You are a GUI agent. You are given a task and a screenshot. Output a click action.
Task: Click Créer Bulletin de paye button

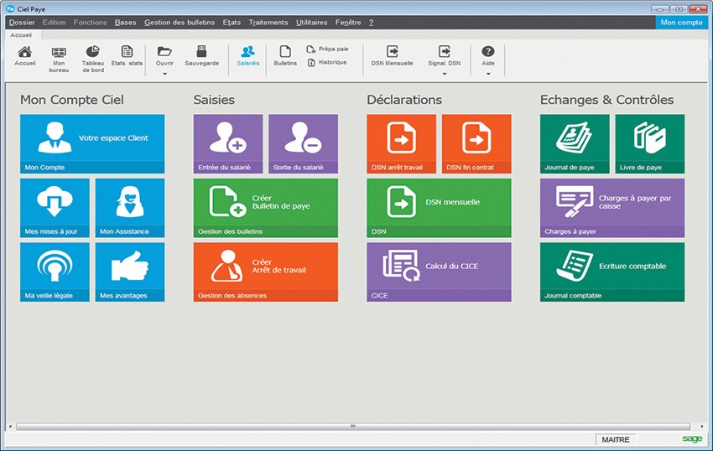pyautogui.click(x=265, y=207)
